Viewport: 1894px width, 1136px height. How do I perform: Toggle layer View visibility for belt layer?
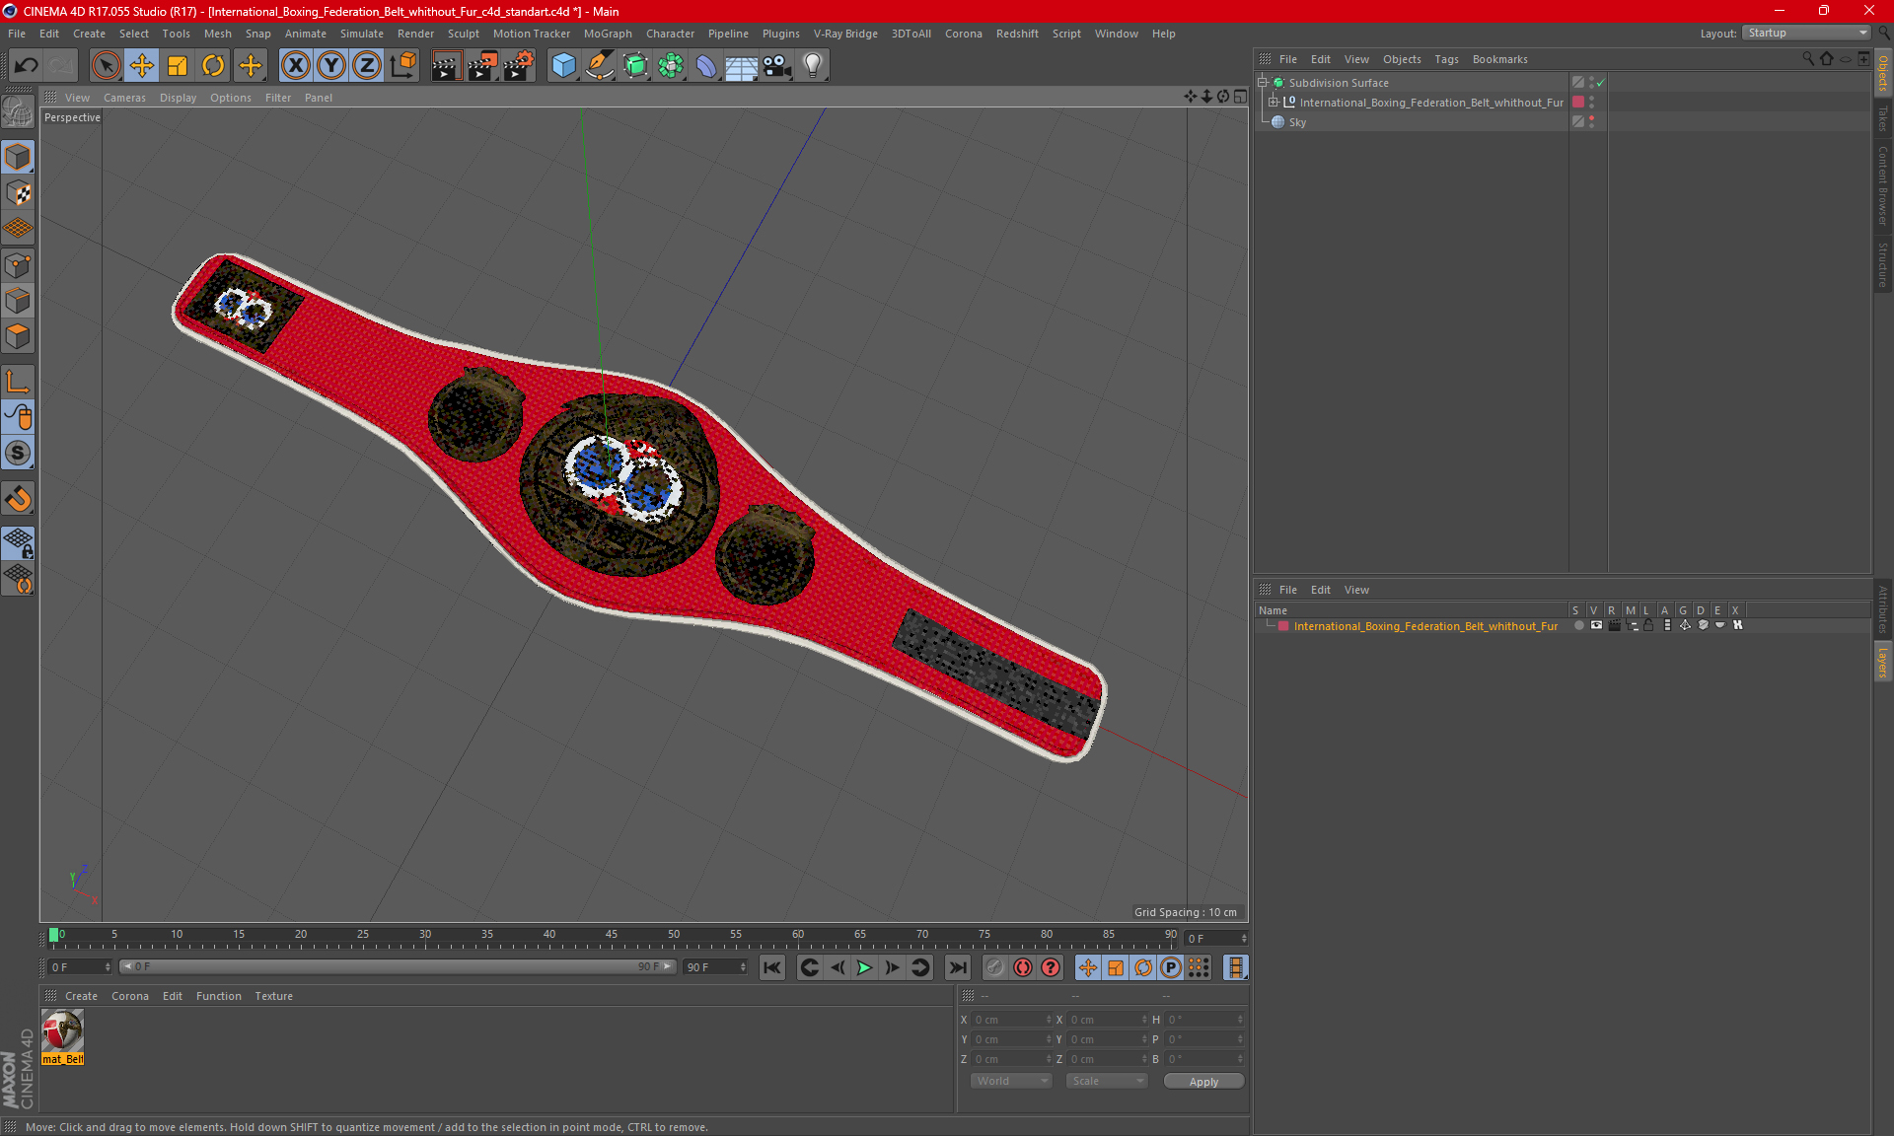click(x=1596, y=625)
